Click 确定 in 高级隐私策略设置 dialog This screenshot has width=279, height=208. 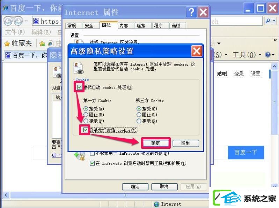click(x=156, y=143)
